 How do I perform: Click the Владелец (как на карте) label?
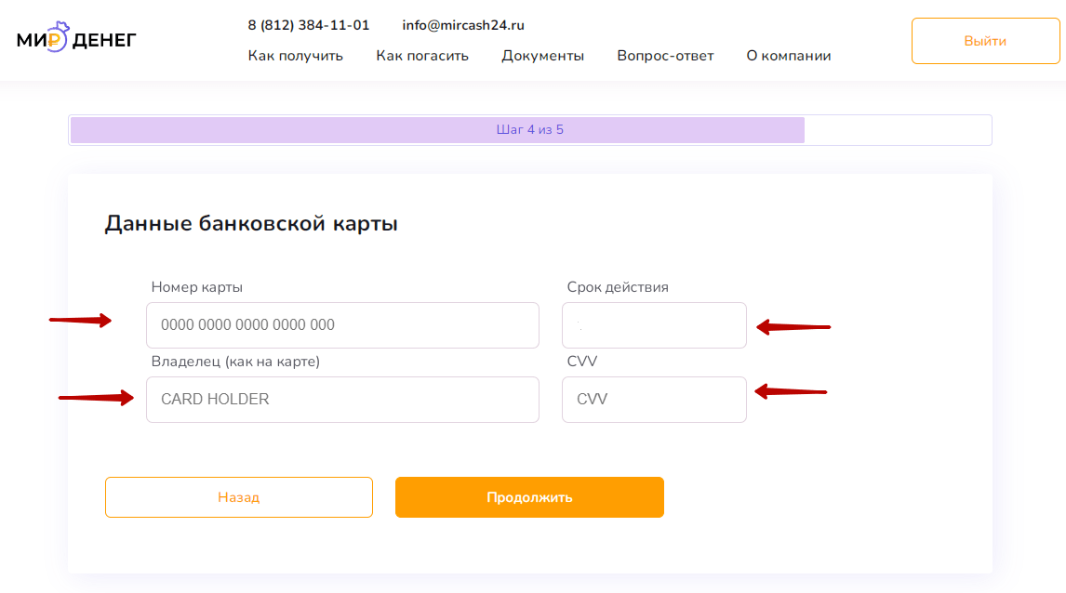coord(235,362)
